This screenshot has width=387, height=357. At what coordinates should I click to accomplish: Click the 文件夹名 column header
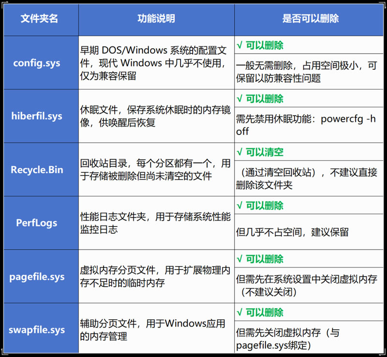[40, 18]
